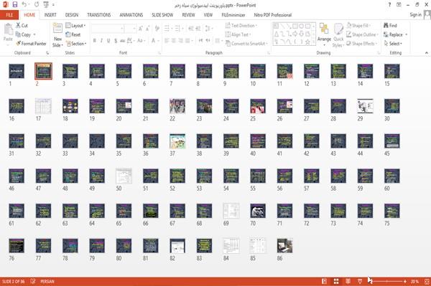Image resolution: width=431 pixels, height=286 pixels.
Task: Click the Paste clipboard icon
Action: pos(8,30)
